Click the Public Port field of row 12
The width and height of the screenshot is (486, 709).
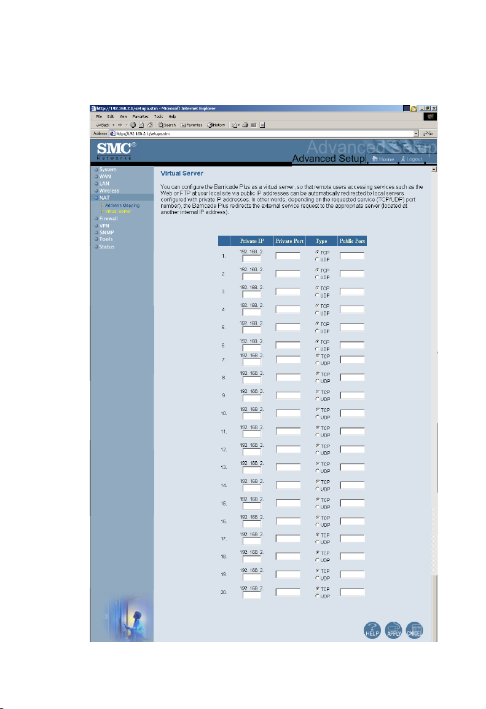pyautogui.click(x=352, y=449)
